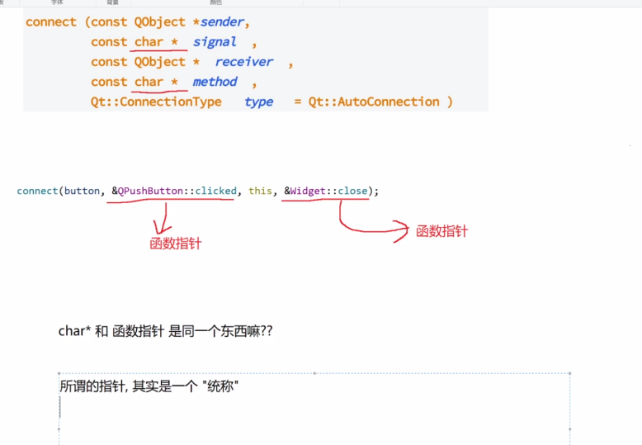
Task: Grab the right-middle handle of the text box
Action: [x=569, y=429]
